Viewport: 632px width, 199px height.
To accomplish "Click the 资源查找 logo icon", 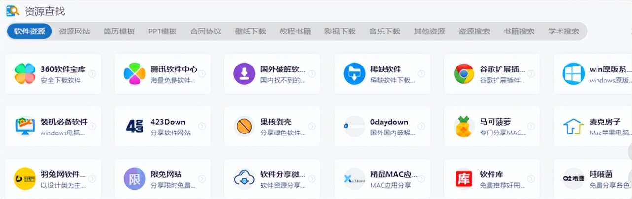I will 13,11.
